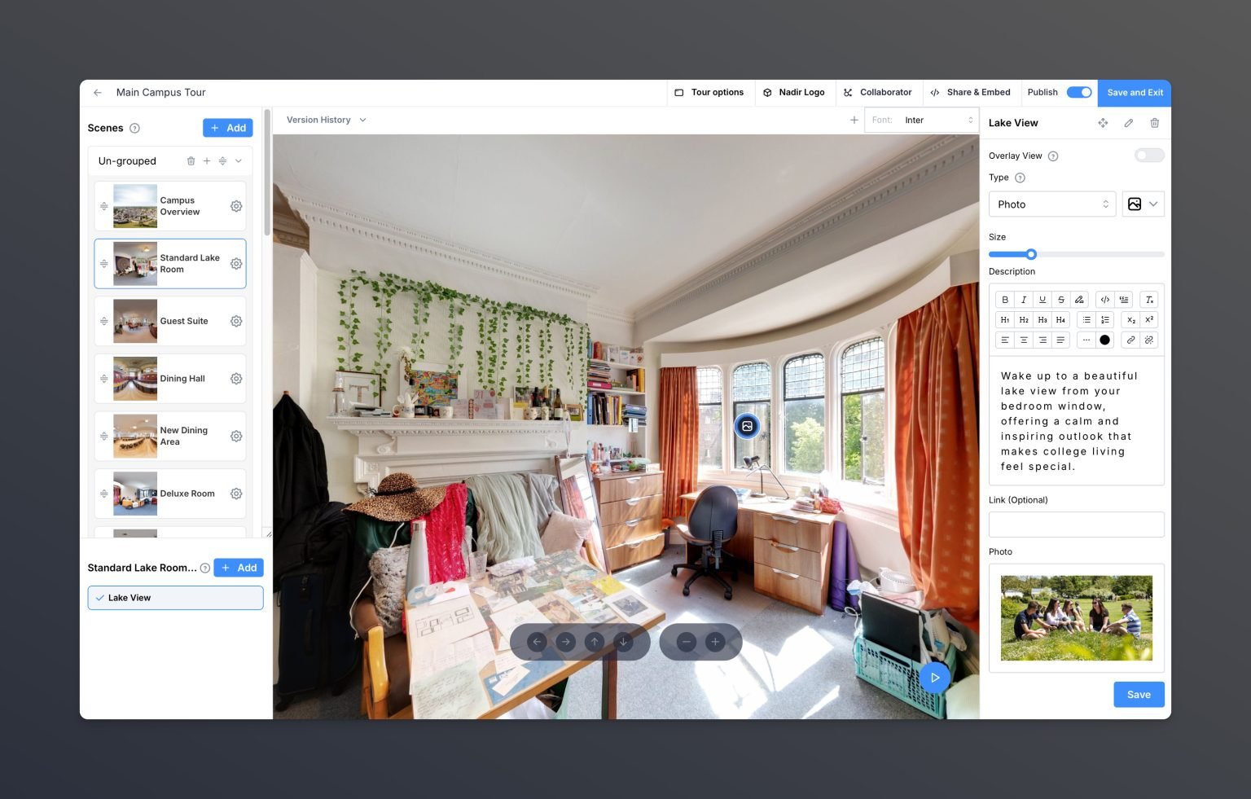
Task: Click the Size slider handle
Action: click(x=1031, y=254)
